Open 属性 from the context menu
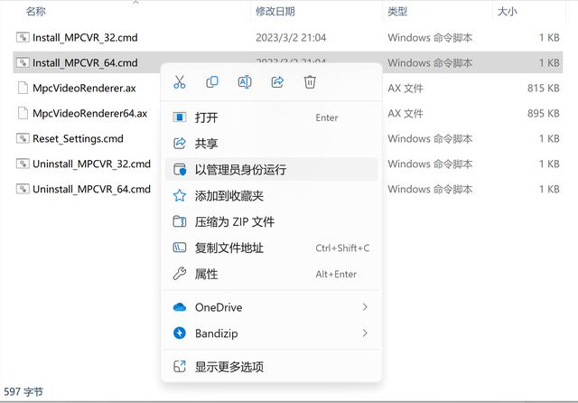This screenshot has width=578, height=403. [271, 275]
